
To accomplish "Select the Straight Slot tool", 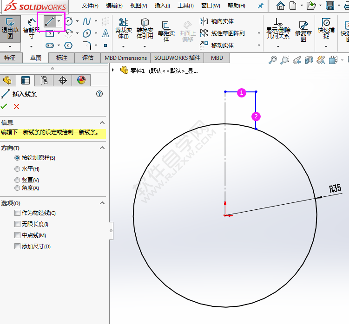I will click(50, 45).
